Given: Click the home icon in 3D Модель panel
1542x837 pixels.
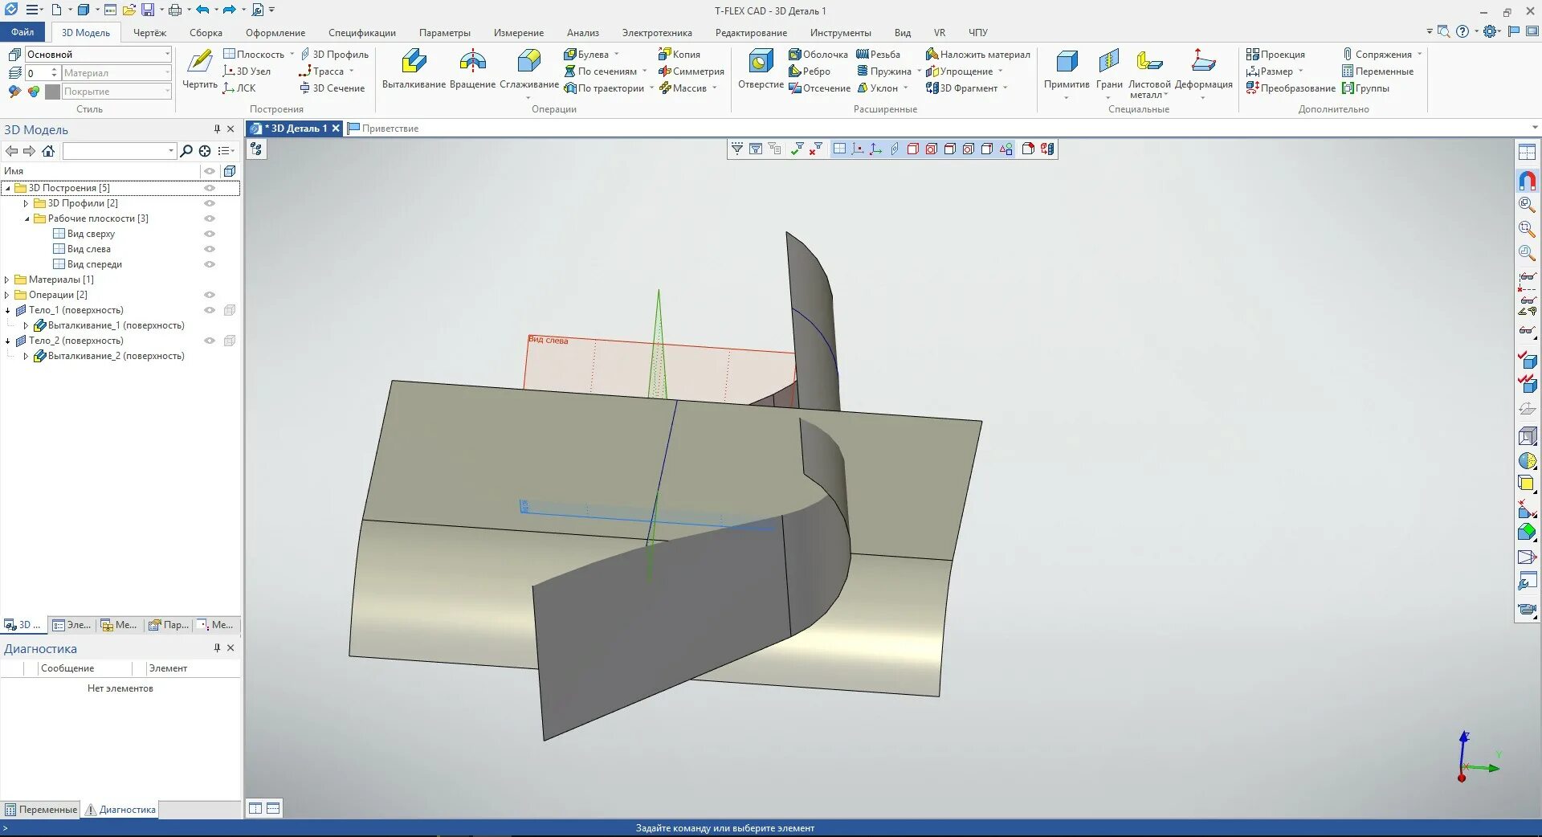Looking at the screenshot, I should [48, 151].
